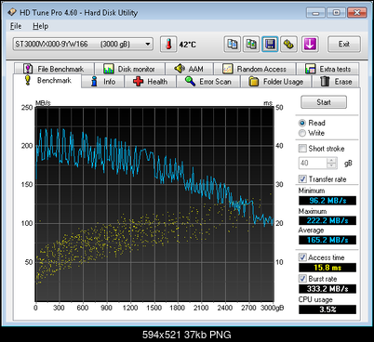Select the Benchmark tab
The height and width of the screenshot is (342, 374).
coord(47,81)
